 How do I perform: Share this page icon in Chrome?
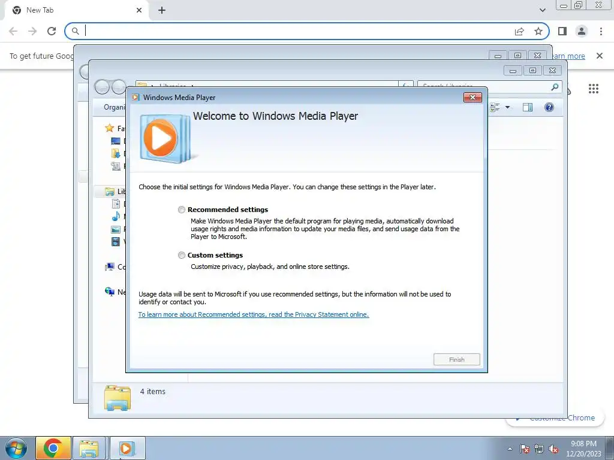[x=519, y=31]
